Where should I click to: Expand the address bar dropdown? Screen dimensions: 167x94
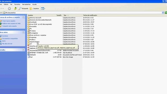point(163,13)
